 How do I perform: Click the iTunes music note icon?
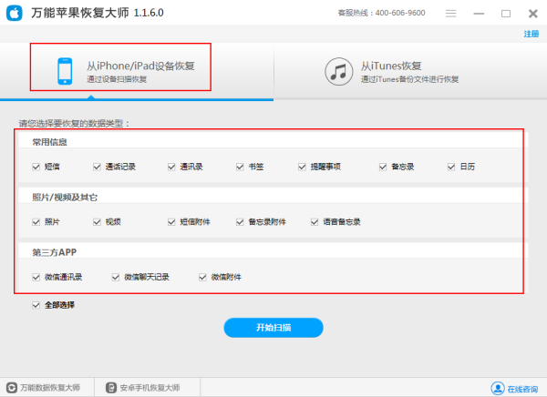(339, 71)
